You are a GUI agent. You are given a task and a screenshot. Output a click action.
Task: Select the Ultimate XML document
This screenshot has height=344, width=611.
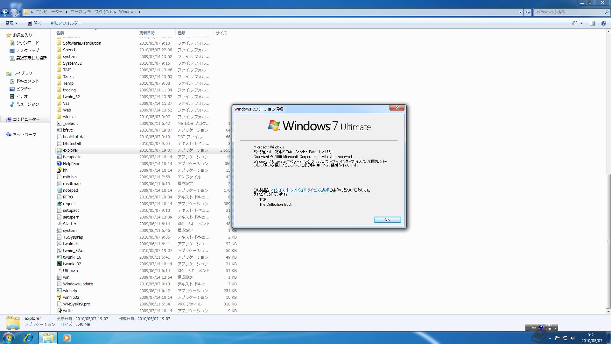[x=71, y=271]
